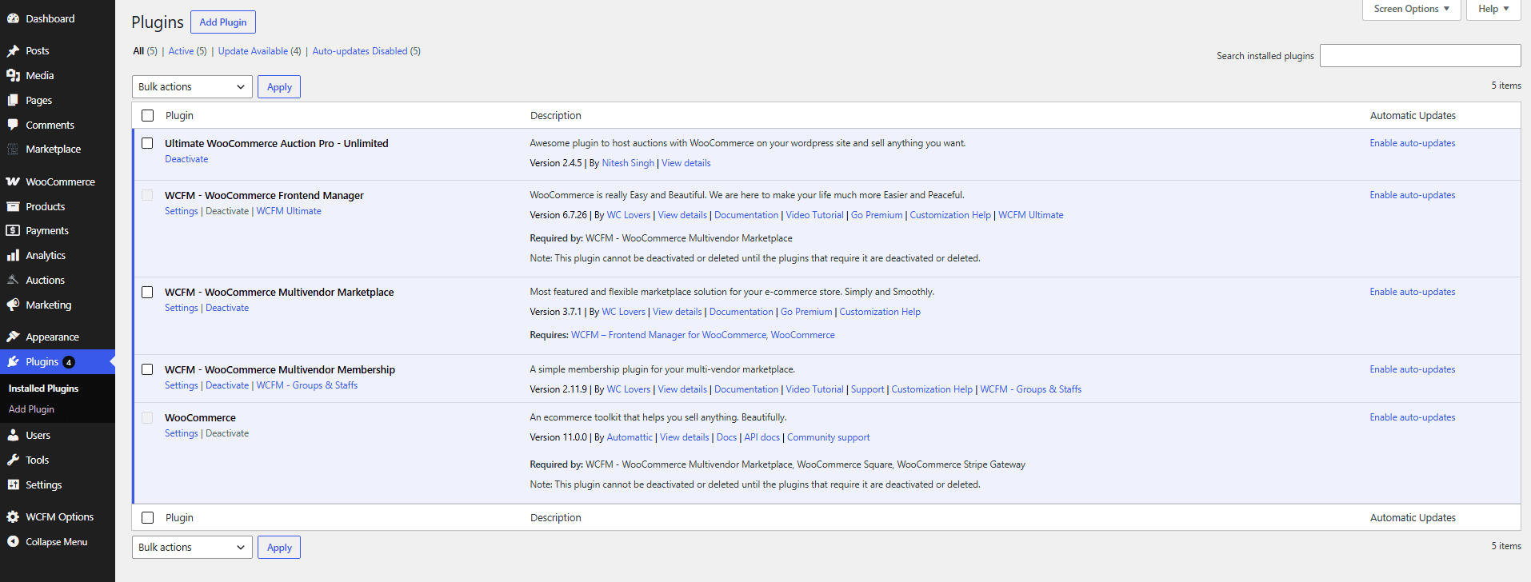
Task: Click the WCFM Options gear icon
Action: [x=13, y=516]
